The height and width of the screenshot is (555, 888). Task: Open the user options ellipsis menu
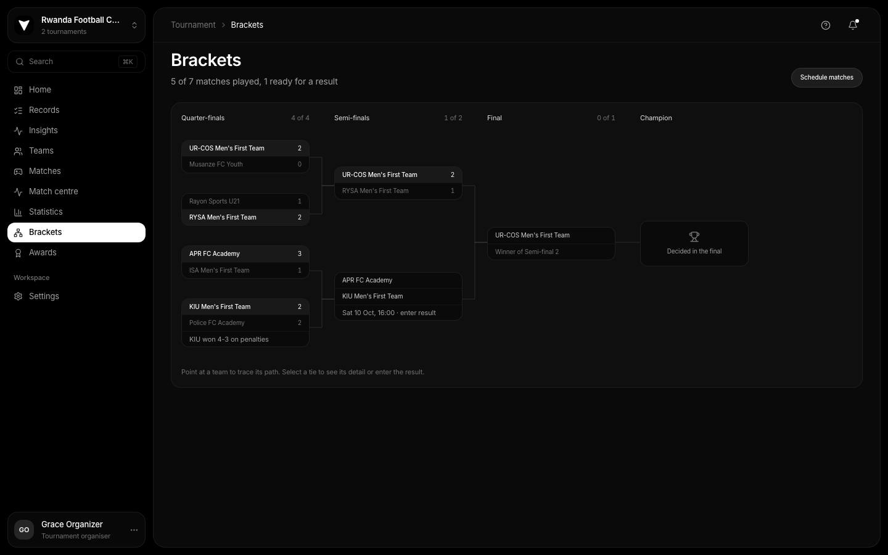pyautogui.click(x=134, y=530)
